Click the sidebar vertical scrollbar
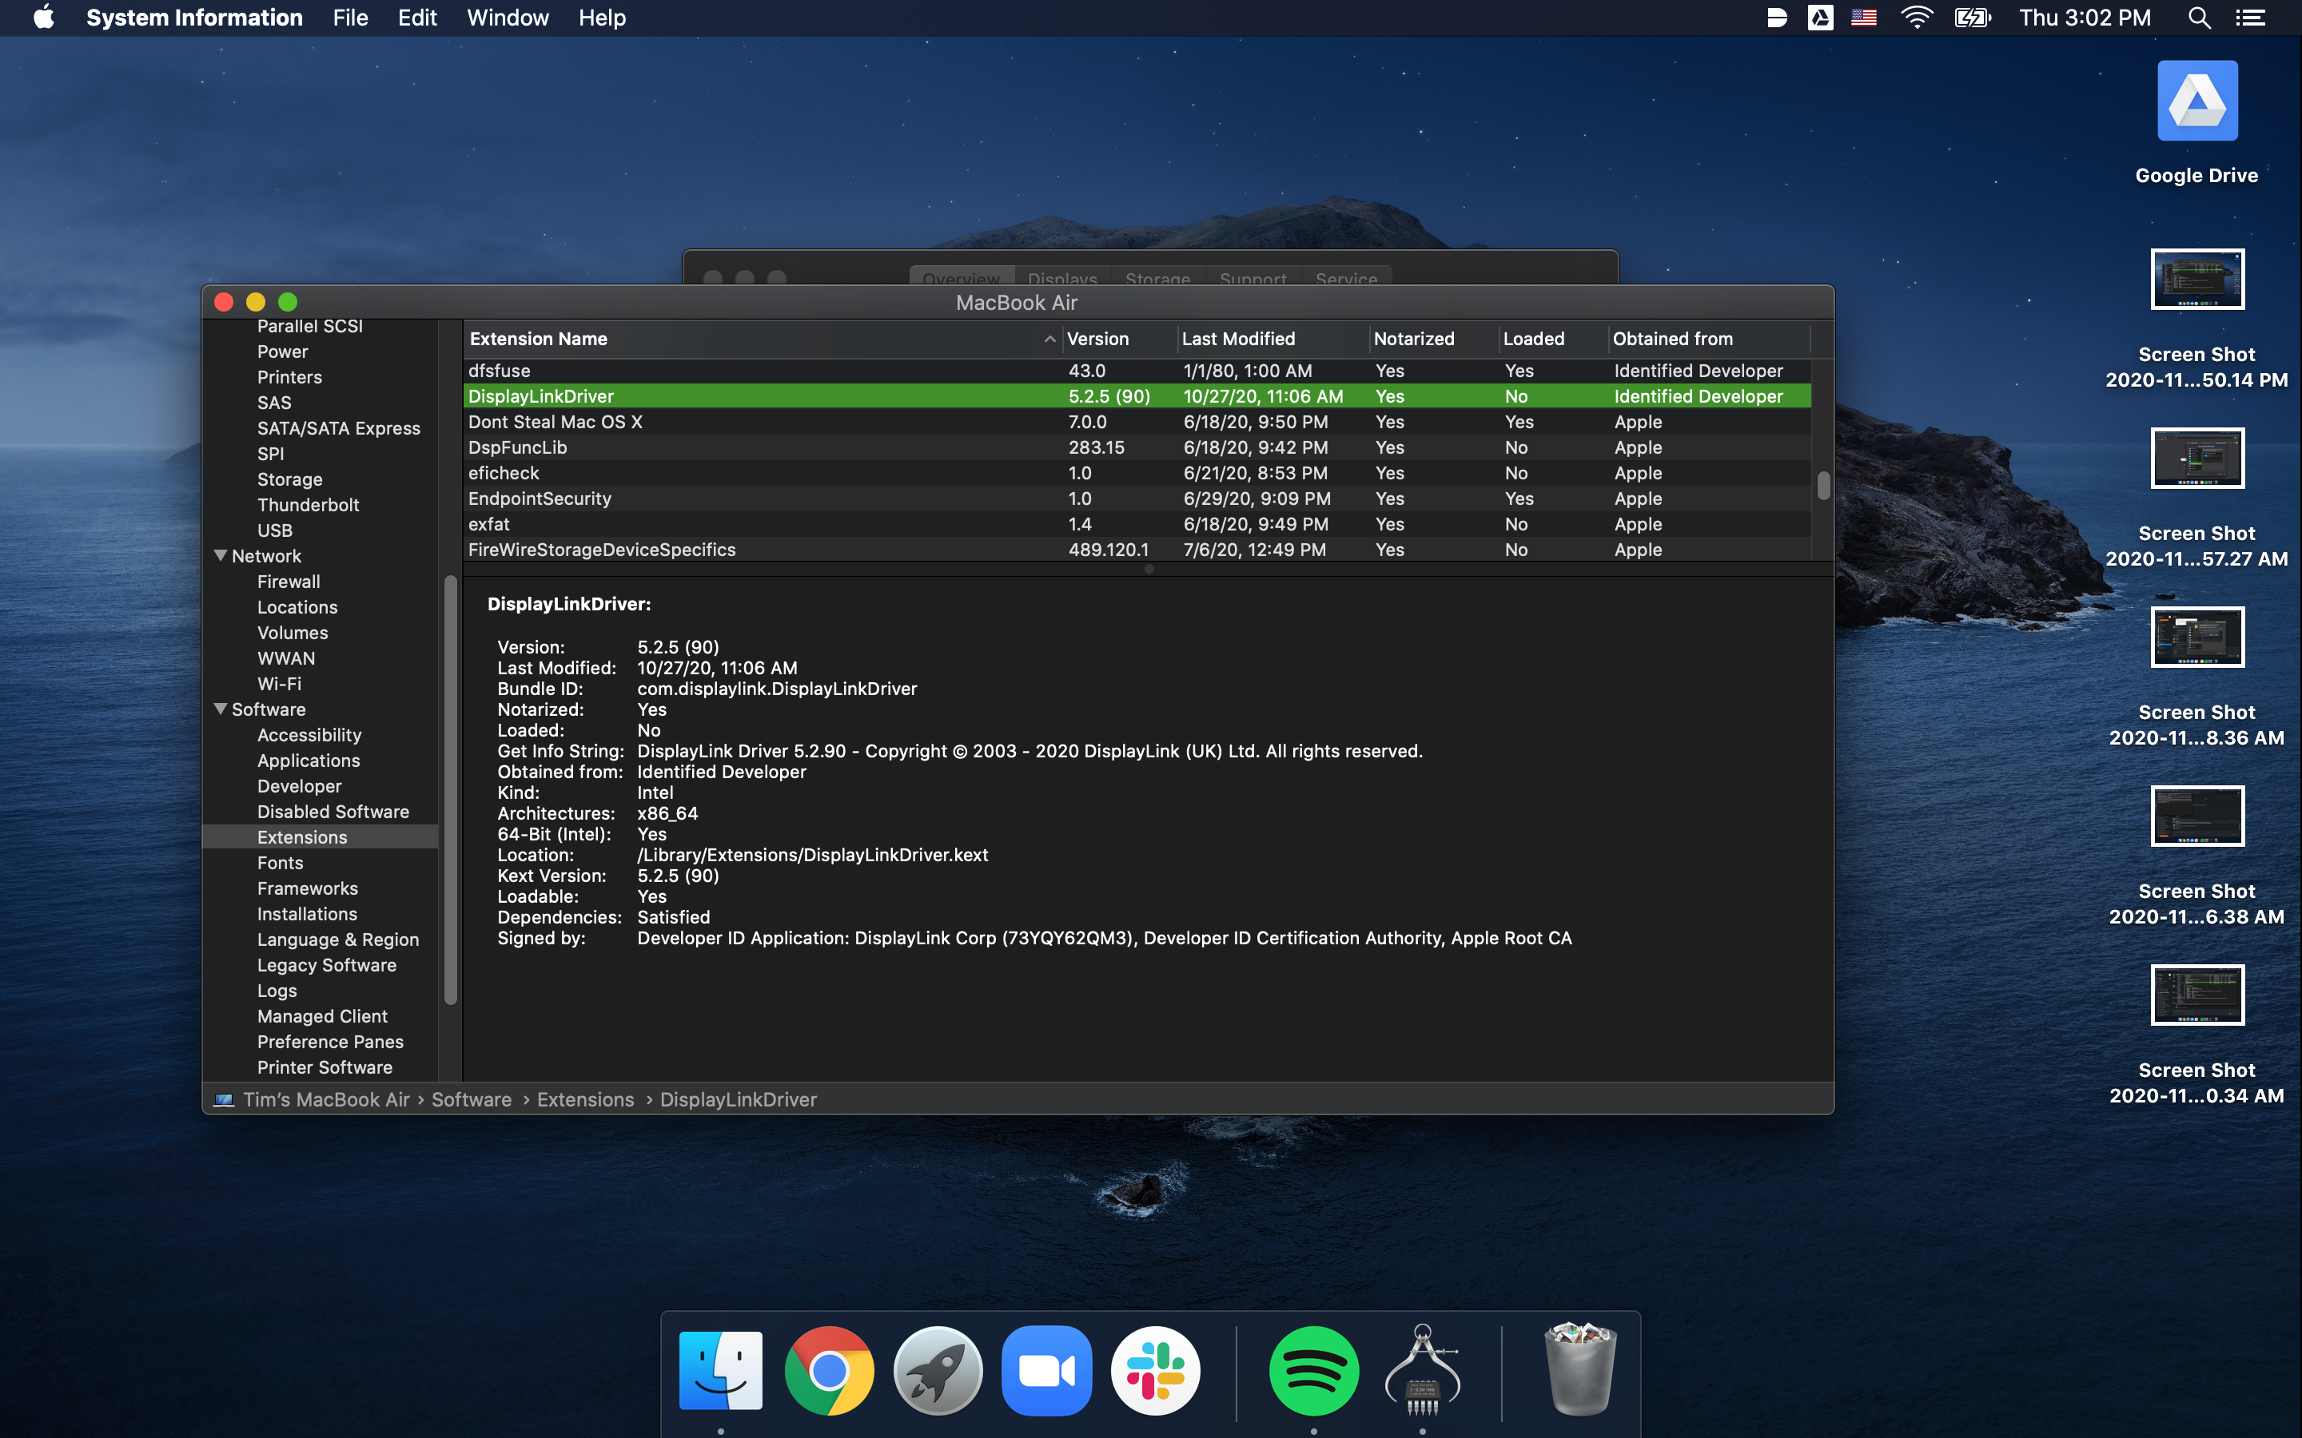 pos(450,789)
